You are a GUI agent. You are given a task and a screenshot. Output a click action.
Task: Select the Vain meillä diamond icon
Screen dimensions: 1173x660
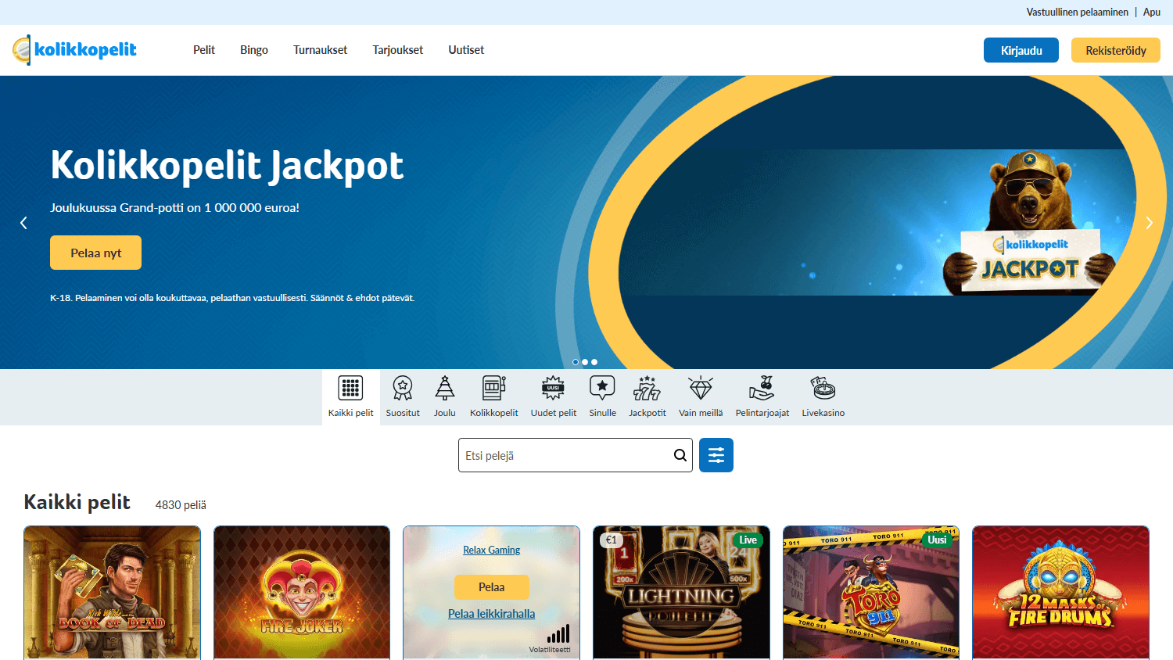tap(700, 395)
